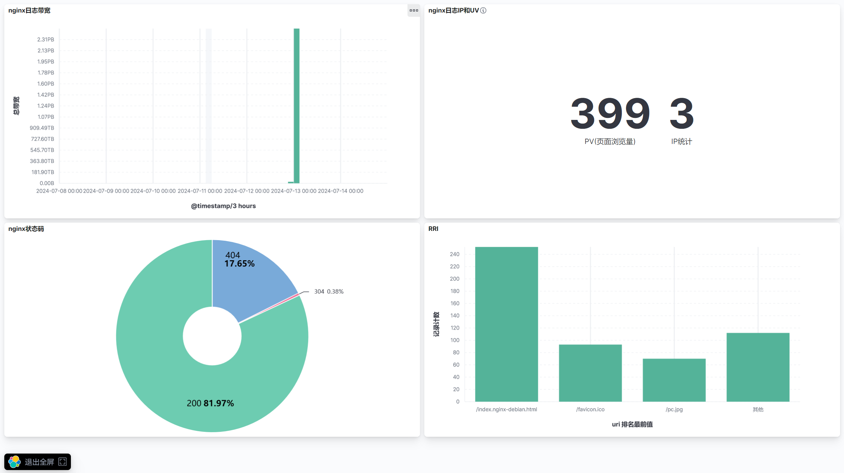This screenshot has height=473, width=844.
Task: Click the IP统计 metric value 3
Action: point(681,114)
